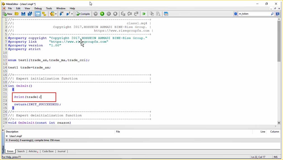Select the 'class1.mq4' row in Errors list
Image resolution: width=283 pixels, height=160 pixels.
coord(142,136)
